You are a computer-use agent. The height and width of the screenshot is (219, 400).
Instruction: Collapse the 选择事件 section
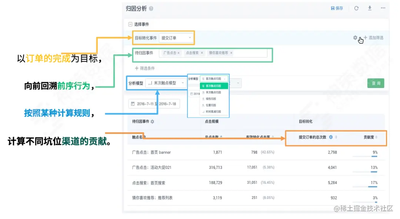pos(130,23)
